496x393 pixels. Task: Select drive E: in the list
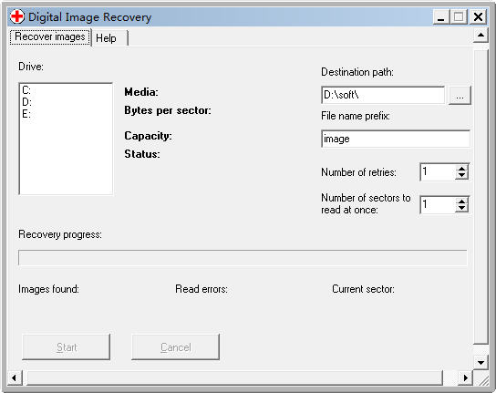tap(26, 113)
